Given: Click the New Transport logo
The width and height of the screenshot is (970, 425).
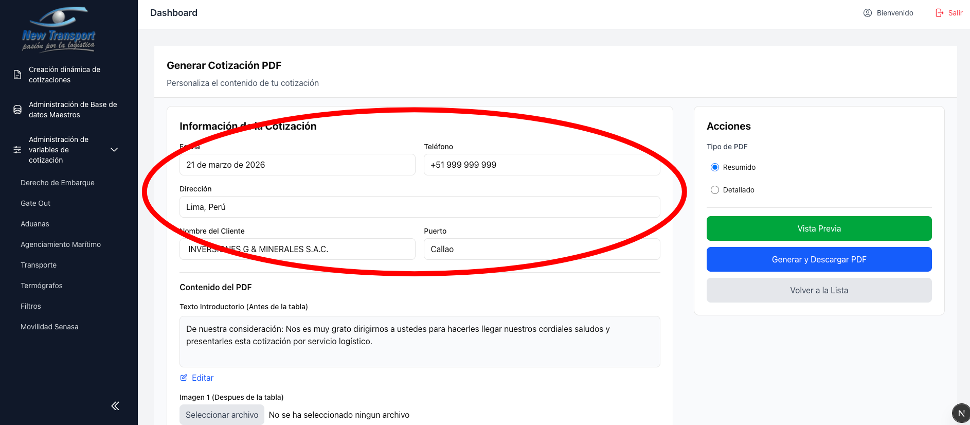Looking at the screenshot, I should [x=59, y=29].
